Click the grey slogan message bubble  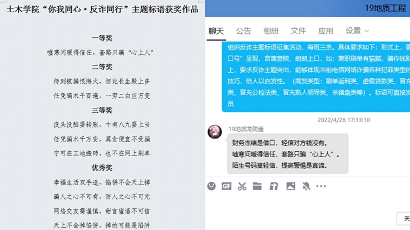(288, 154)
